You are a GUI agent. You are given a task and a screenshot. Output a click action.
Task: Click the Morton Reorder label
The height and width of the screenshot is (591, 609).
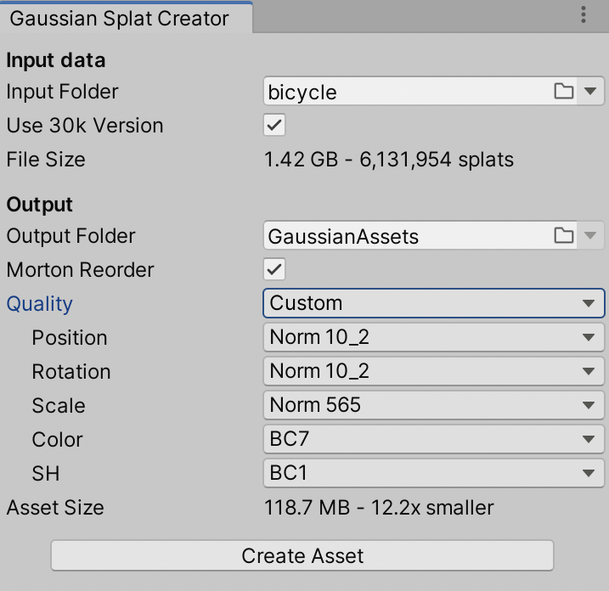point(81,270)
